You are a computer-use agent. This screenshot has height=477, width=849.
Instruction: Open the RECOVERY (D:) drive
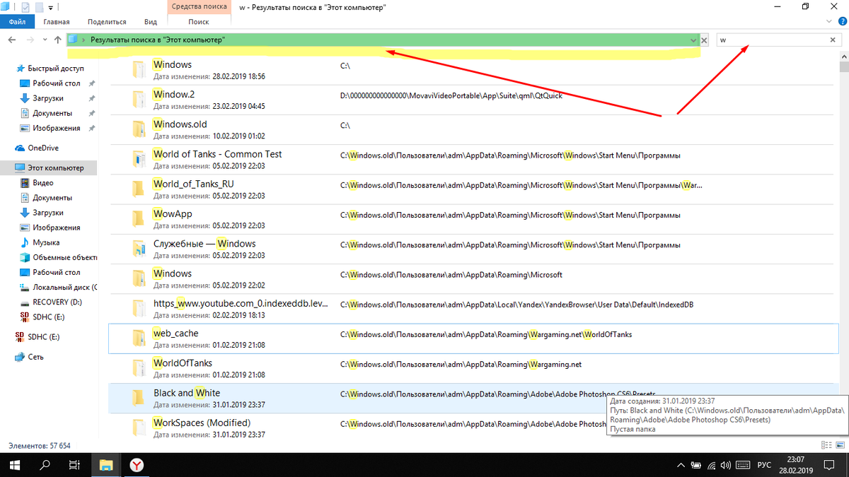pos(51,302)
